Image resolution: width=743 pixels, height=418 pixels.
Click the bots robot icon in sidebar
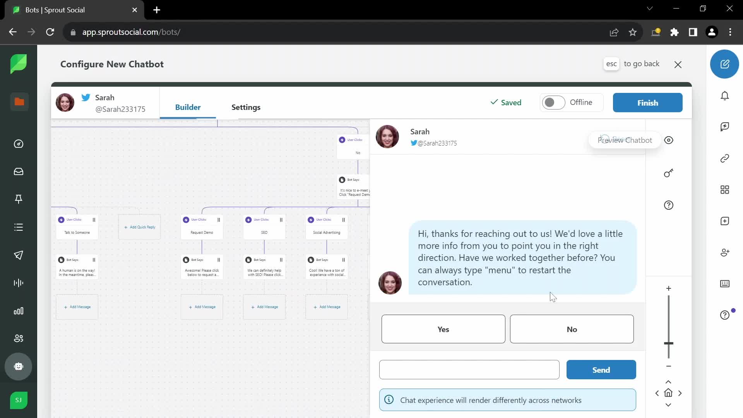19,367
